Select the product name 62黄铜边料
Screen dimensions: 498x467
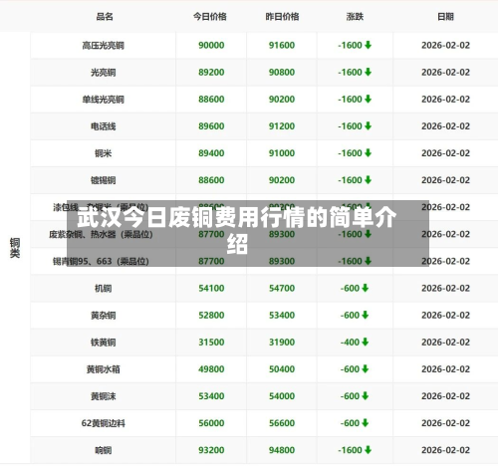[x=103, y=423]
